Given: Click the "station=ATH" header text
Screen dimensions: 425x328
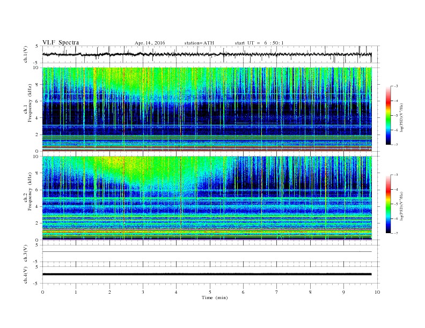Looking at the screenshot, I should point(199,43).
